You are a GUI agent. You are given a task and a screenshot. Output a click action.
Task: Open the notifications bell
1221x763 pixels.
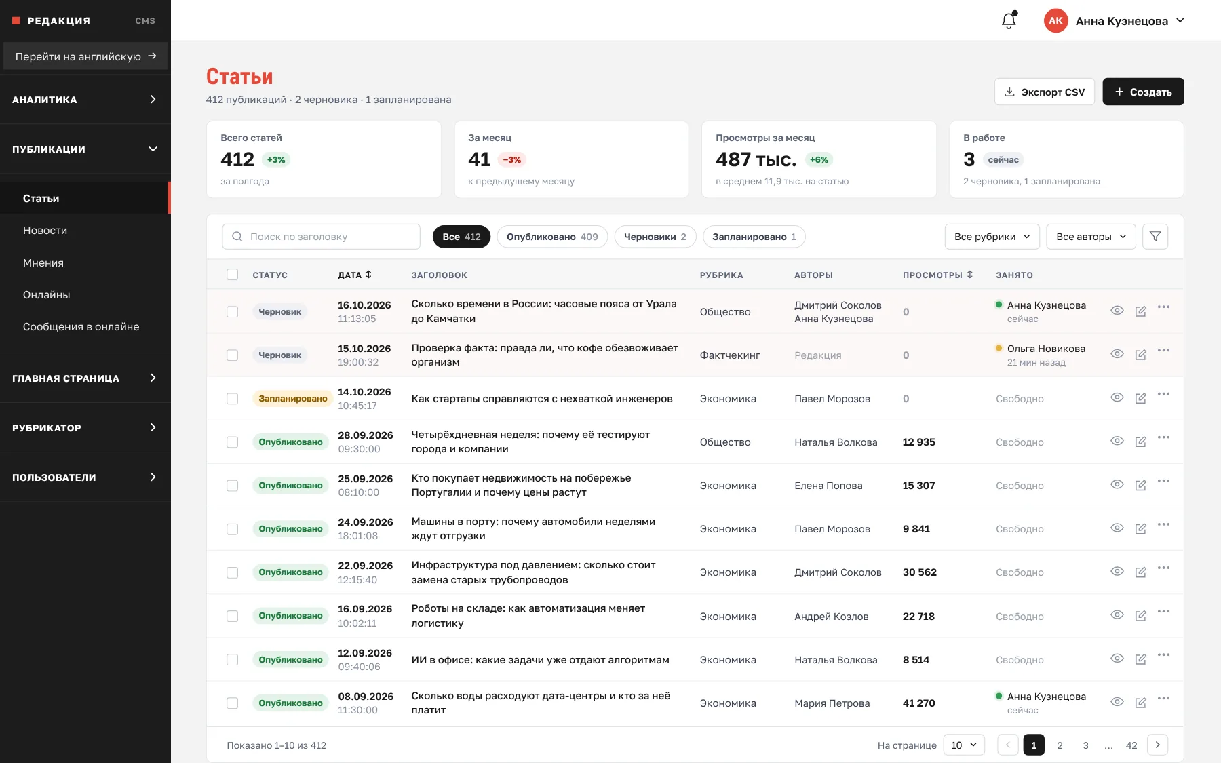(1009, 20)
